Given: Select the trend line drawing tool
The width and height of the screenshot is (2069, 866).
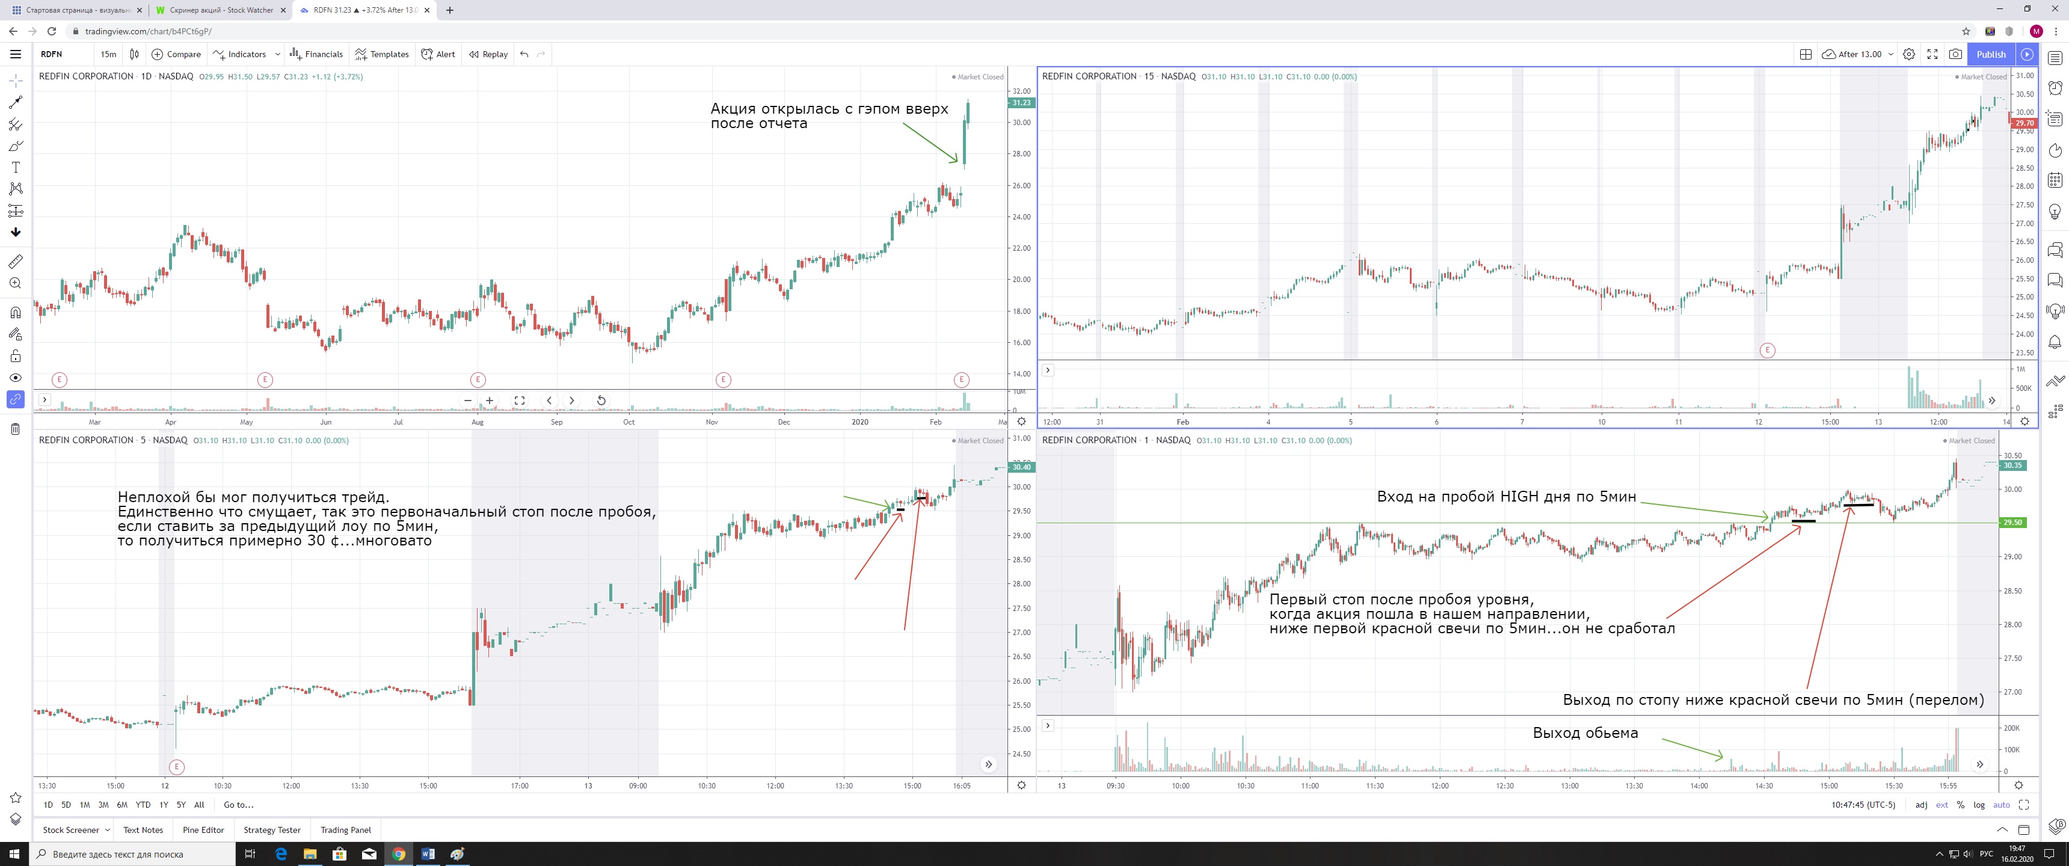Looking at the screenshot, I should [15, 103].
